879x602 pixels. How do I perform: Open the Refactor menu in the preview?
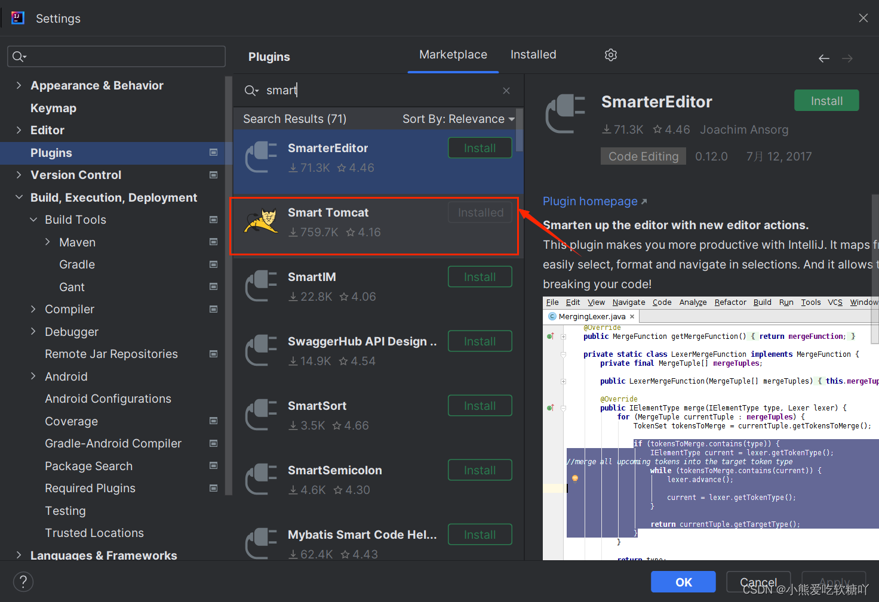(730, 302)
